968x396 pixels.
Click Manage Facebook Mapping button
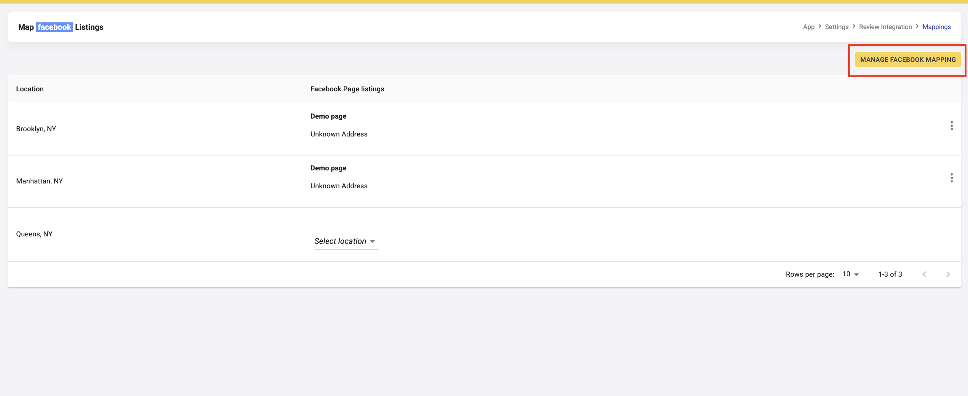coord(908,60)
